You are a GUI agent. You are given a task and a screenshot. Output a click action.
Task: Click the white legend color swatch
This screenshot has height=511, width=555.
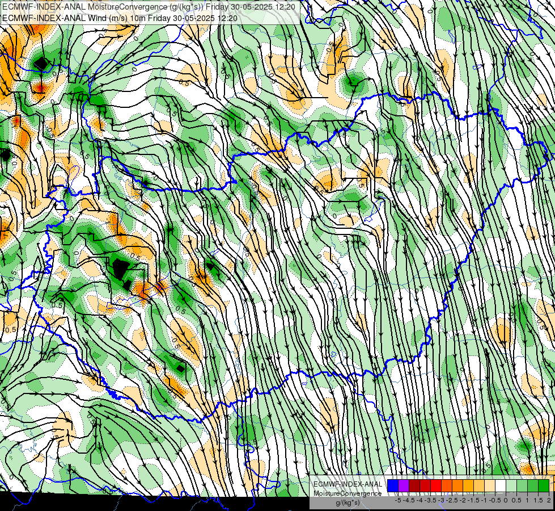(501, 485)
